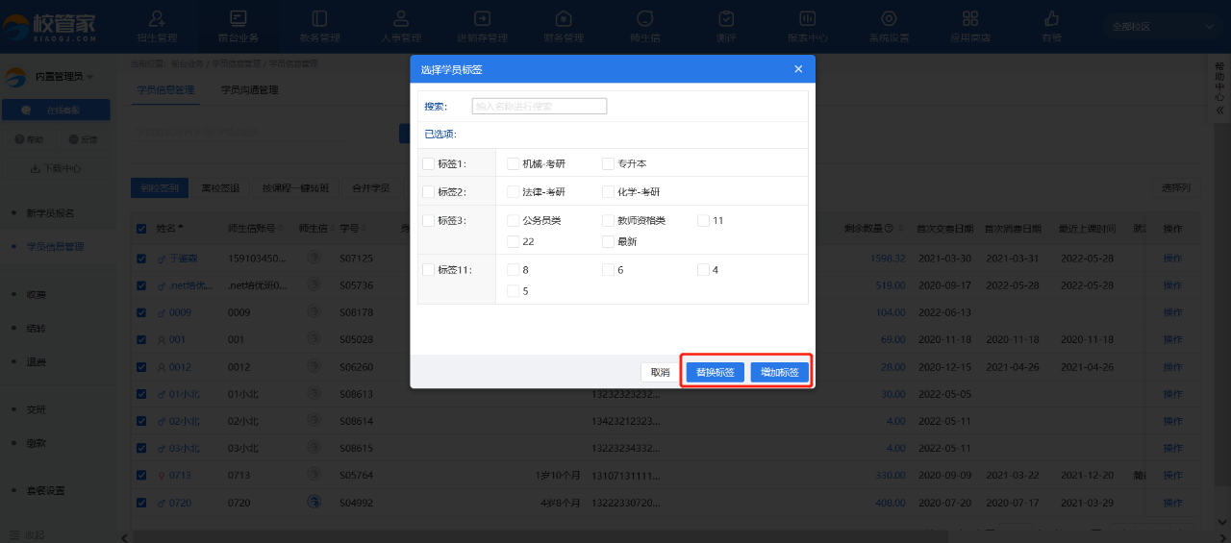Viewport: 1231px width, 543px height.
Task: Open 应用商店 grid icon
Action: point(969,19)
